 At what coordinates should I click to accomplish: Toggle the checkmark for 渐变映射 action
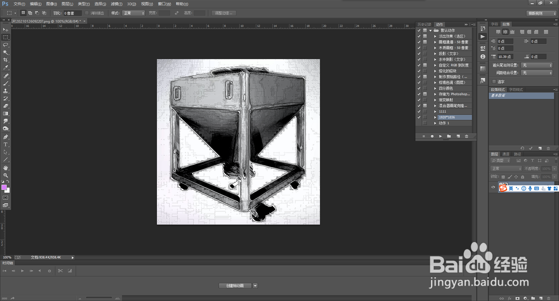pos(419,100)
